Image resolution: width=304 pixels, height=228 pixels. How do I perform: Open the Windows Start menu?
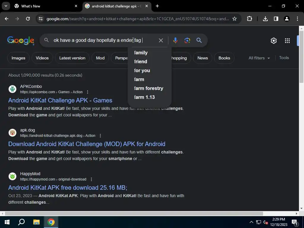(x=7, y=222)
